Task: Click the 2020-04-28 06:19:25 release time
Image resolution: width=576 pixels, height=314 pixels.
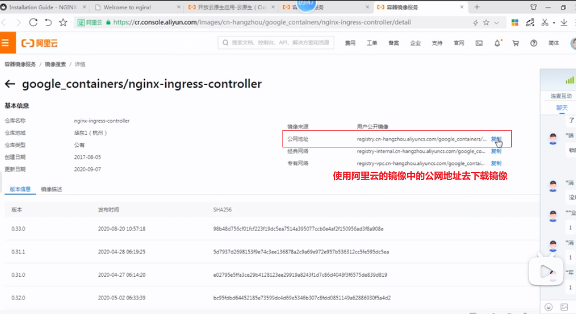Action: [x=122, y=252]
